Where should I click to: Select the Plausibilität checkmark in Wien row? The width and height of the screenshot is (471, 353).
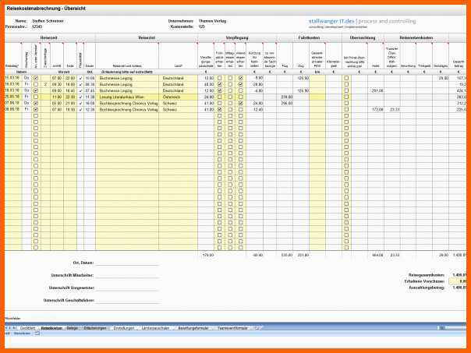point(80,97)
